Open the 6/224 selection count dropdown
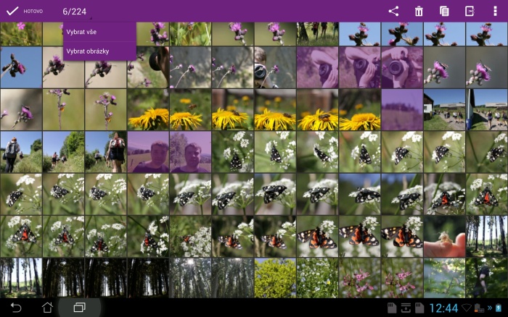 [75, 12]
